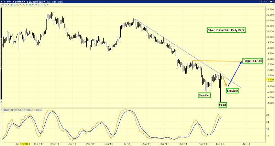275x146 pixels.
Task: Click the Jul '14 label on time axis
Action: [128, 144]
